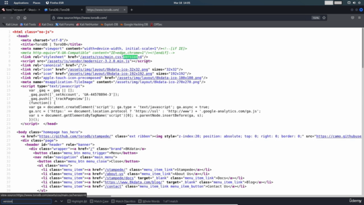The image size is (364, 205).
Task: Open the browser home page icon
Action: (x=25, y=18)
